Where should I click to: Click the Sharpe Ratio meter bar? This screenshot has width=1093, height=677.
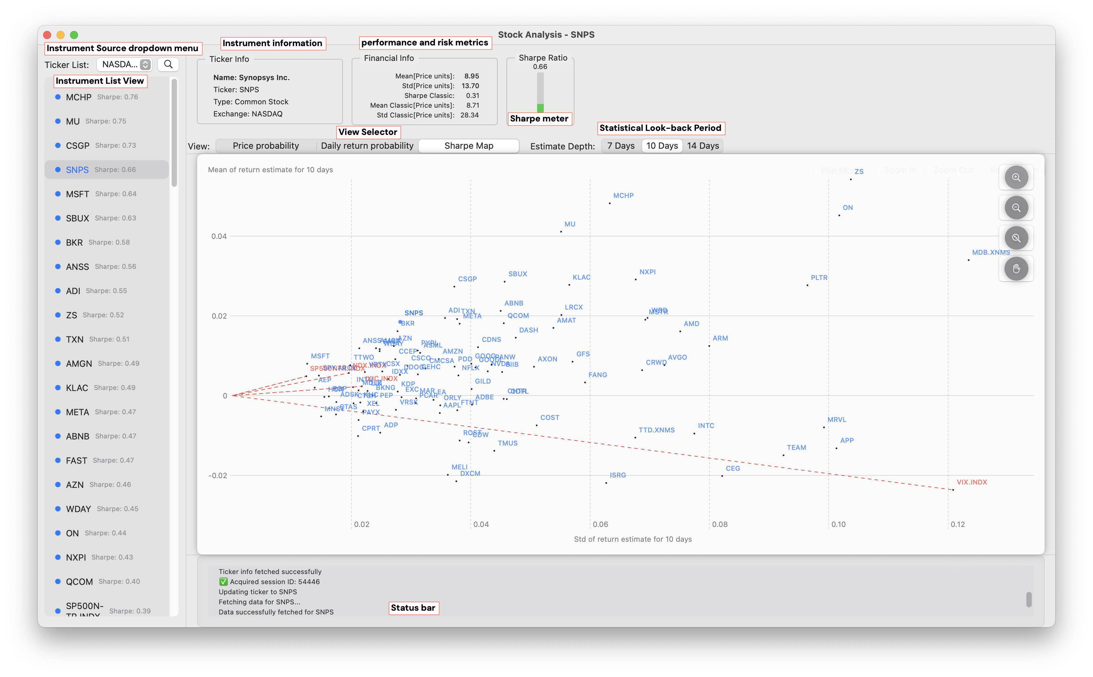click(x=540, y=92)
